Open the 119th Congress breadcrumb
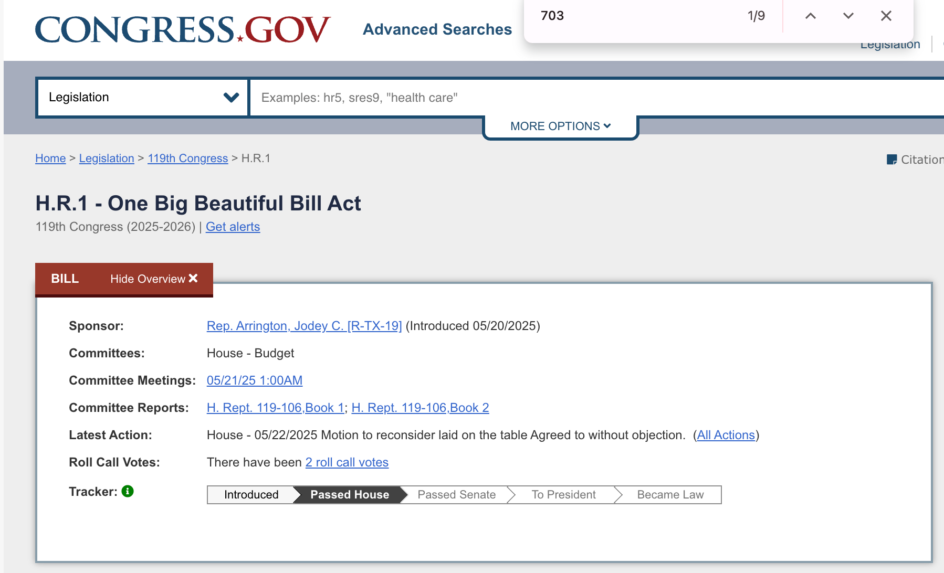Screen dimensions: 944x573 [x=188, y=158]
